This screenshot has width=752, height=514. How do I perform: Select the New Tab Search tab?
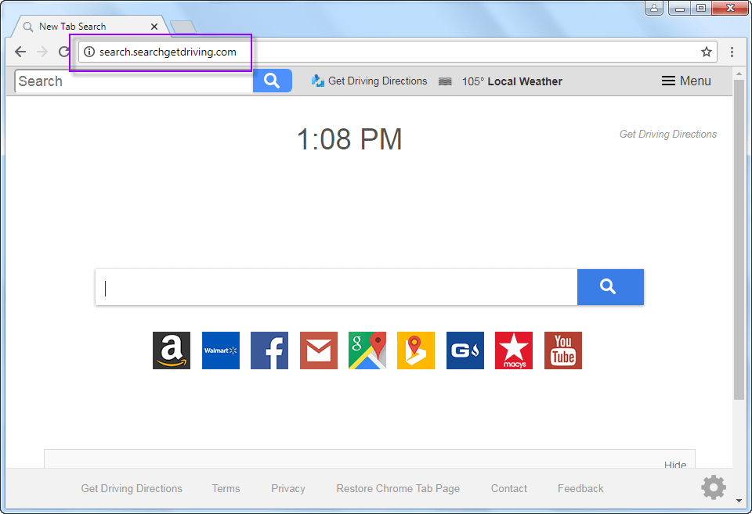[x=89, y=27]
